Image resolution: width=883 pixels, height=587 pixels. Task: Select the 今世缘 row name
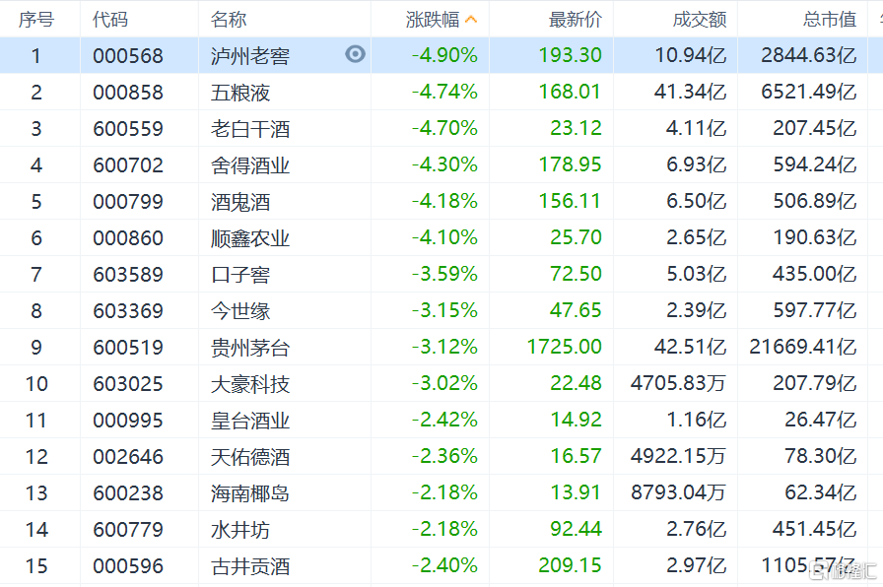240,311
